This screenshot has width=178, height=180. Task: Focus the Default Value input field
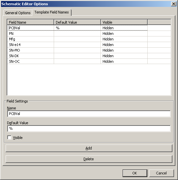[x=89, y=128]
